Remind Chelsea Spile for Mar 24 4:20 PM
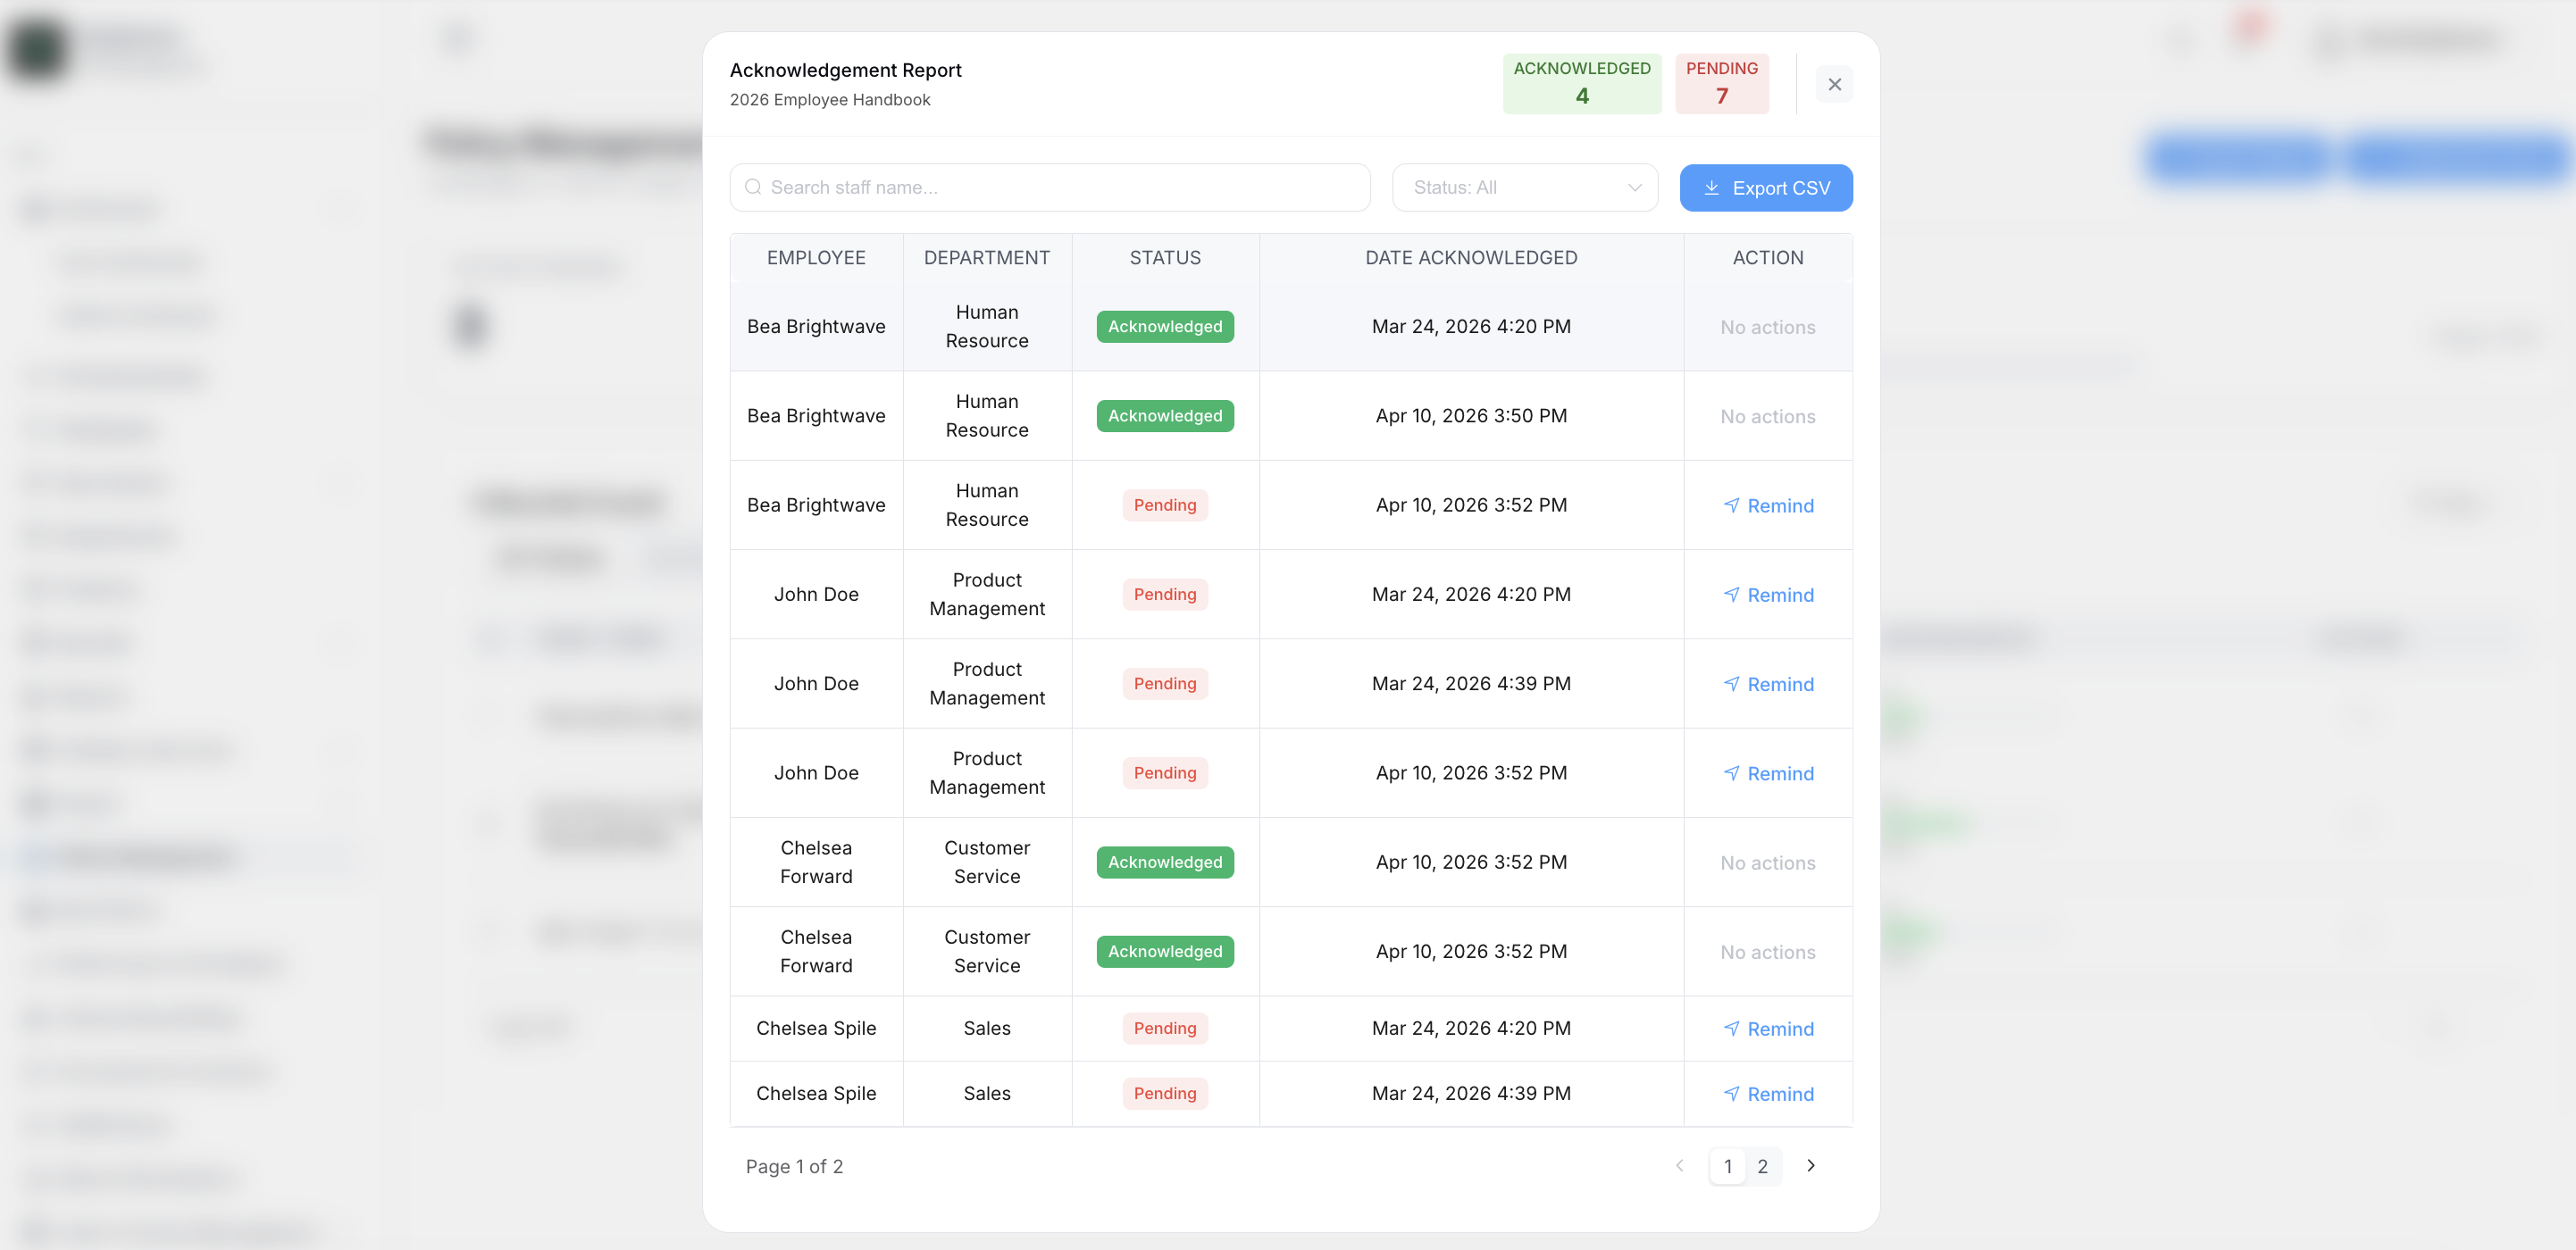Image resolution: width=2576 pixels, height=1250 pixels. [1767, 1029]
